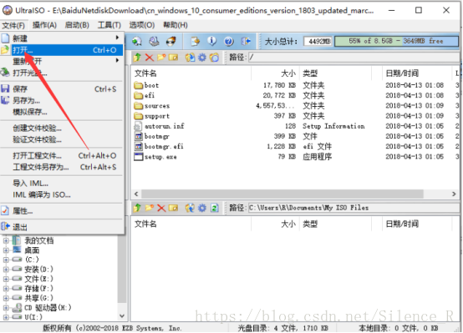Screen dimensions: 463x333
Task: Click the red X delete icon in ISO pane toolbar
Action: 150,58
